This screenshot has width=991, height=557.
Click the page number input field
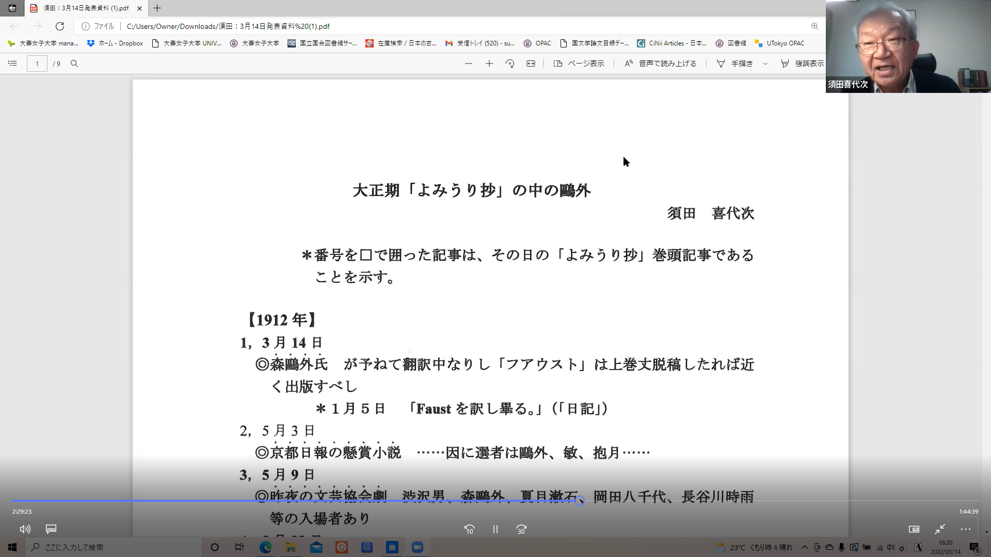(37, 63)
